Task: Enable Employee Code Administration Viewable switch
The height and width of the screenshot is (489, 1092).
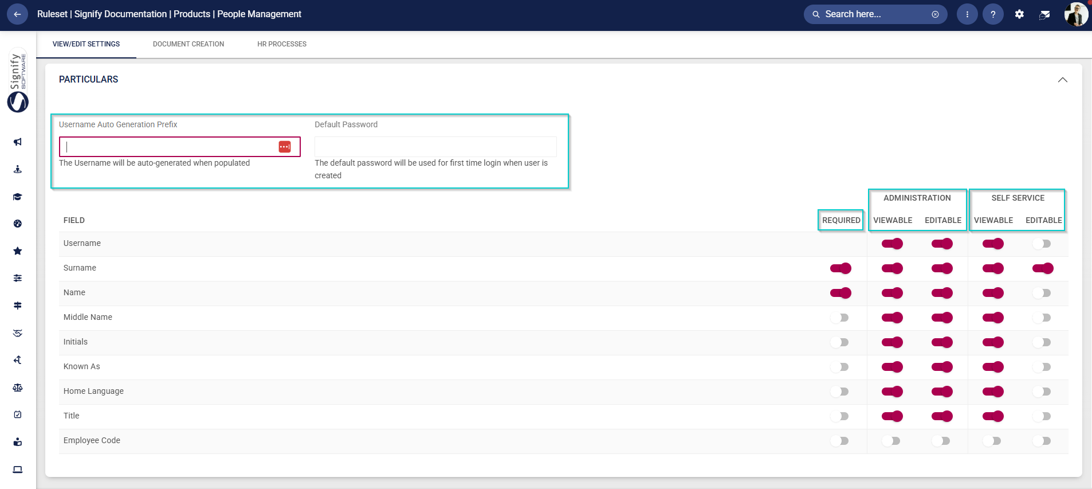Action: click(891, 441)
